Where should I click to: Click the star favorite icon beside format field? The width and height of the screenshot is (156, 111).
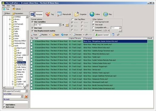[67, 25]
